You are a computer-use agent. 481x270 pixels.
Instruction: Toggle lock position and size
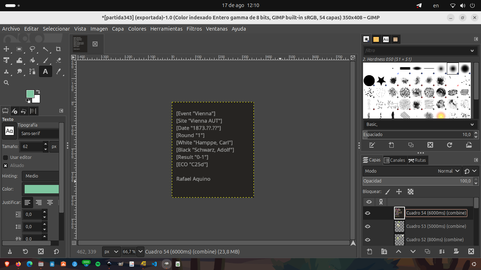[399, 192]
